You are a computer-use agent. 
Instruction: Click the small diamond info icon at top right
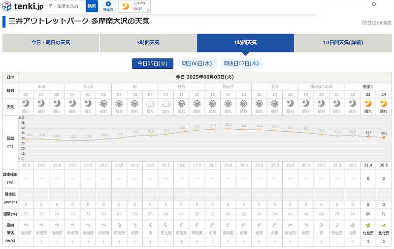click(x=374, y=4)
